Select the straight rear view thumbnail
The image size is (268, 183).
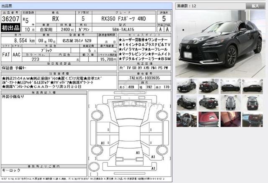pos(253,103)
